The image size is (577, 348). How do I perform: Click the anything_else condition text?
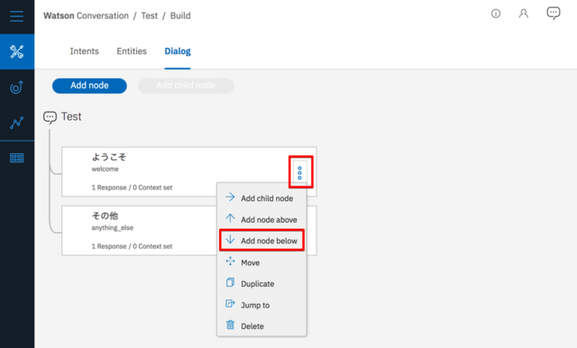113,228
